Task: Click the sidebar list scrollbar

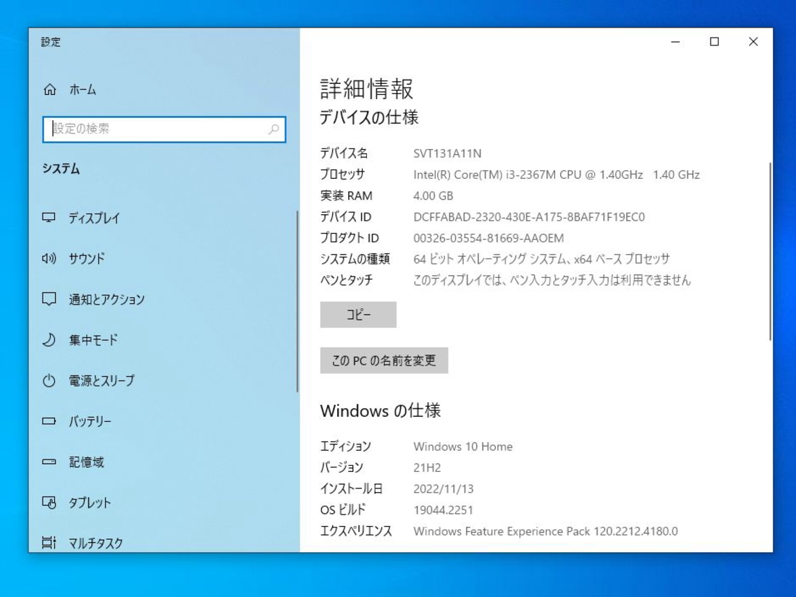Action: coord(297,302)
